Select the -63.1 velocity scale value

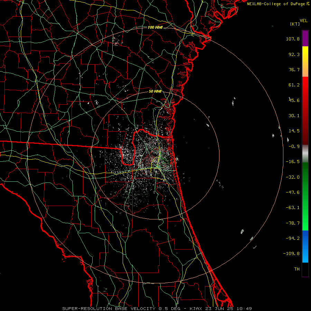coord(293,208)
